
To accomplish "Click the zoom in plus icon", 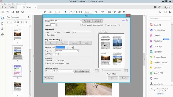I will (81, 12).
